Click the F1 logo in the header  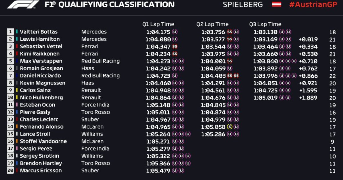23,5
